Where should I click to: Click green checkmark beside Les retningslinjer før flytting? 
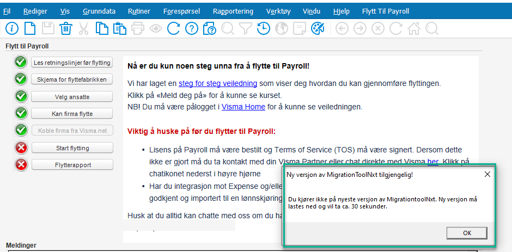click(21, 62)
